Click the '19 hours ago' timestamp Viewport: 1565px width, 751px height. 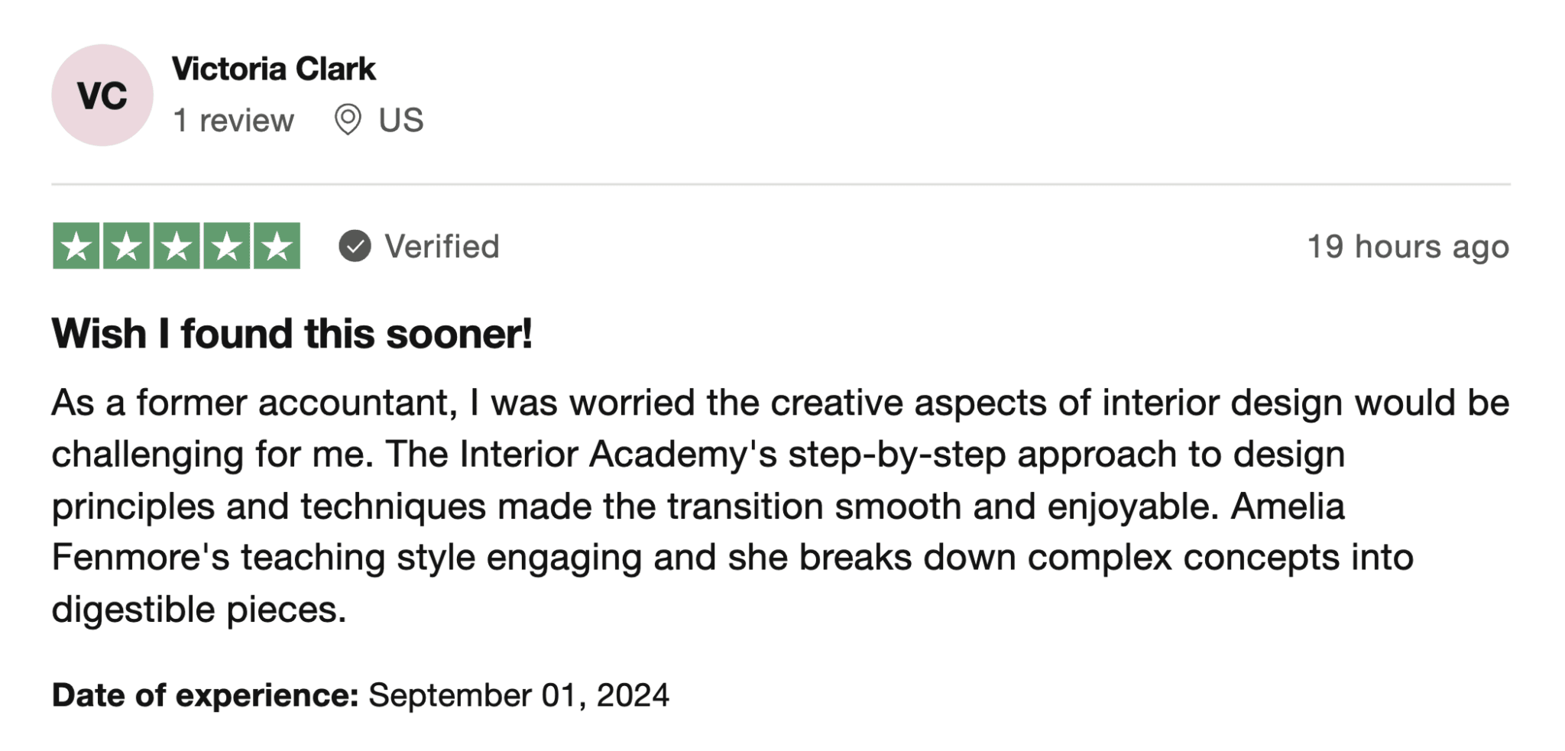[1408, 247]
